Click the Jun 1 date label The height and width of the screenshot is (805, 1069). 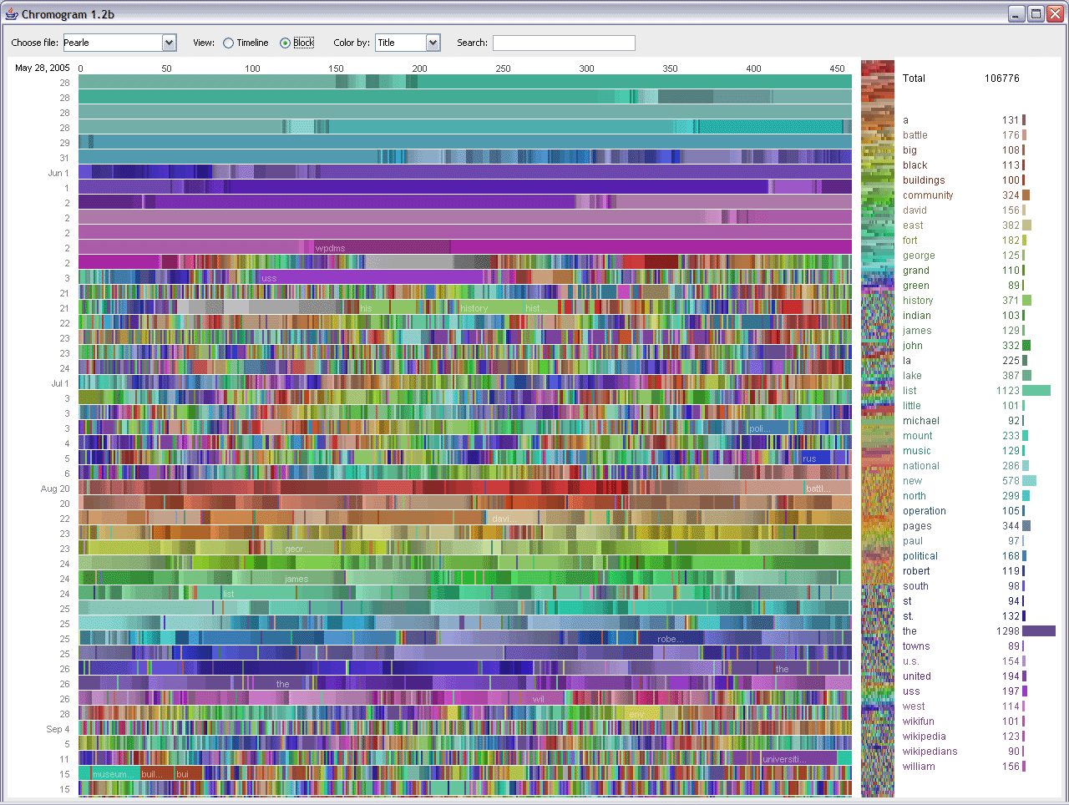(59, 173)
